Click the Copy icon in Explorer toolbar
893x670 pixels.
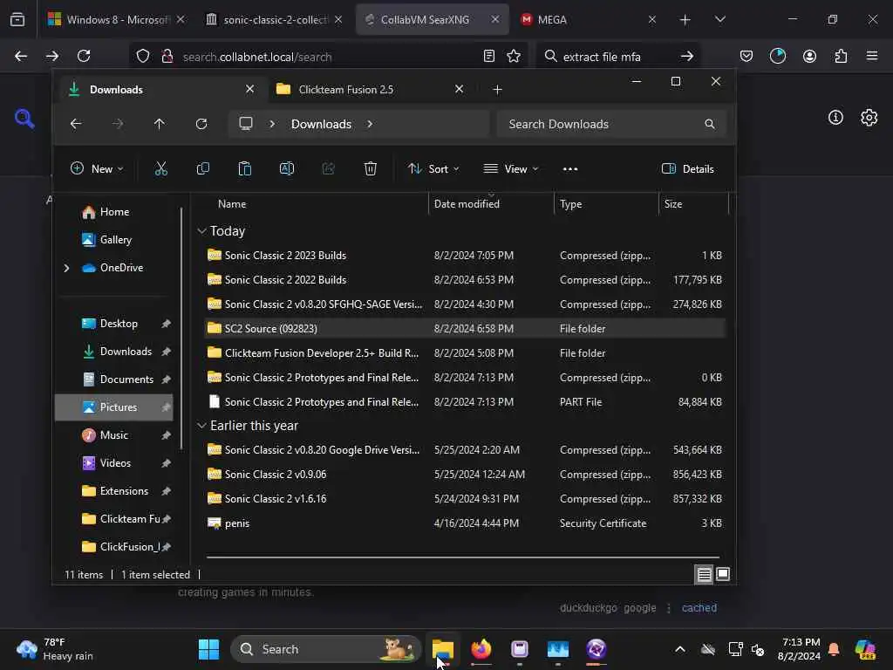tap(202, 168)
